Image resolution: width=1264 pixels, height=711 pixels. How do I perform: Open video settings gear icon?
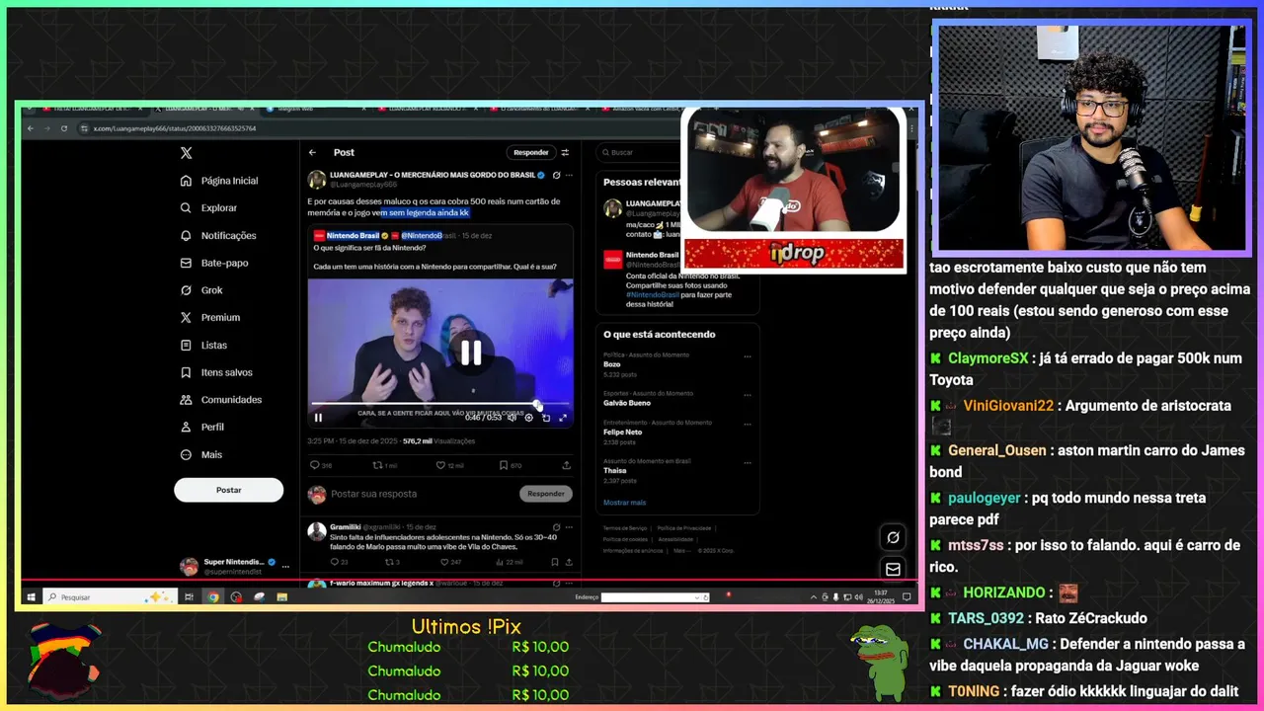[x=528, y=418]
